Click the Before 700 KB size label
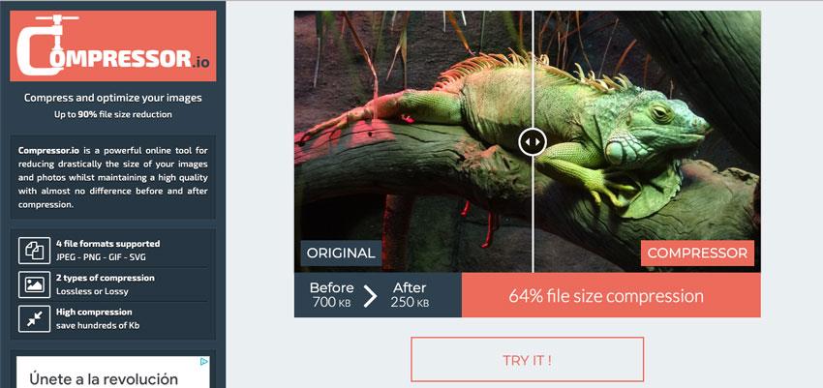 point(331,295)
